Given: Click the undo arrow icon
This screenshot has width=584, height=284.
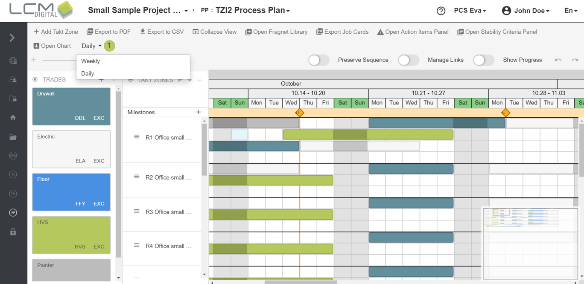Looking at the screenshot, I should coord(558,60).
